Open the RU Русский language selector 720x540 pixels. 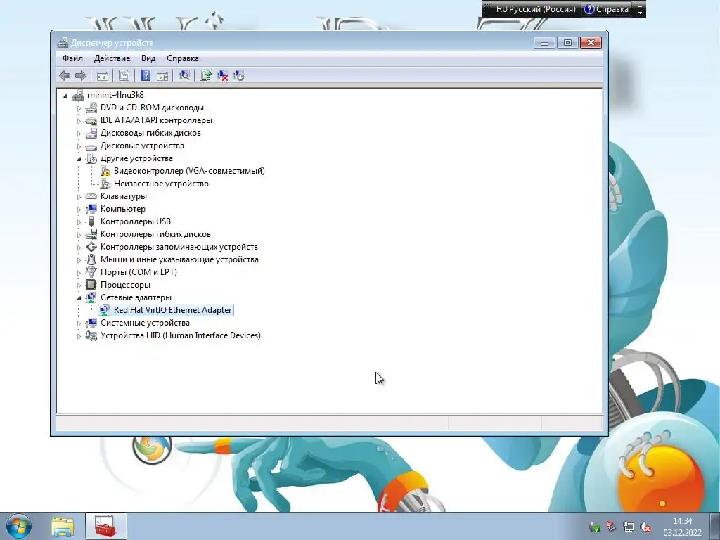click(535, 9)
